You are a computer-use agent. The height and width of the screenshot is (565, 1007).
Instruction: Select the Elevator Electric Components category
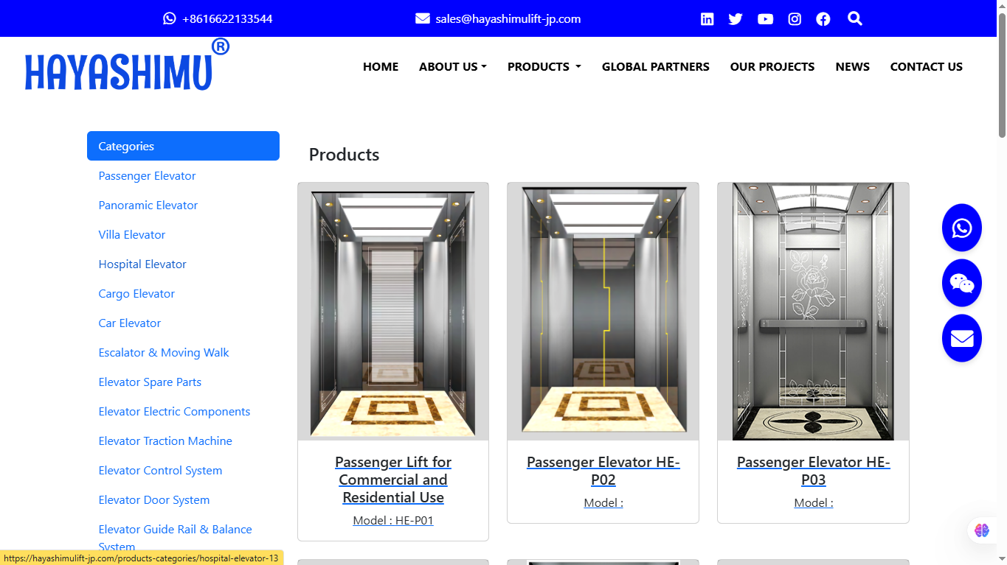point(174,411)
